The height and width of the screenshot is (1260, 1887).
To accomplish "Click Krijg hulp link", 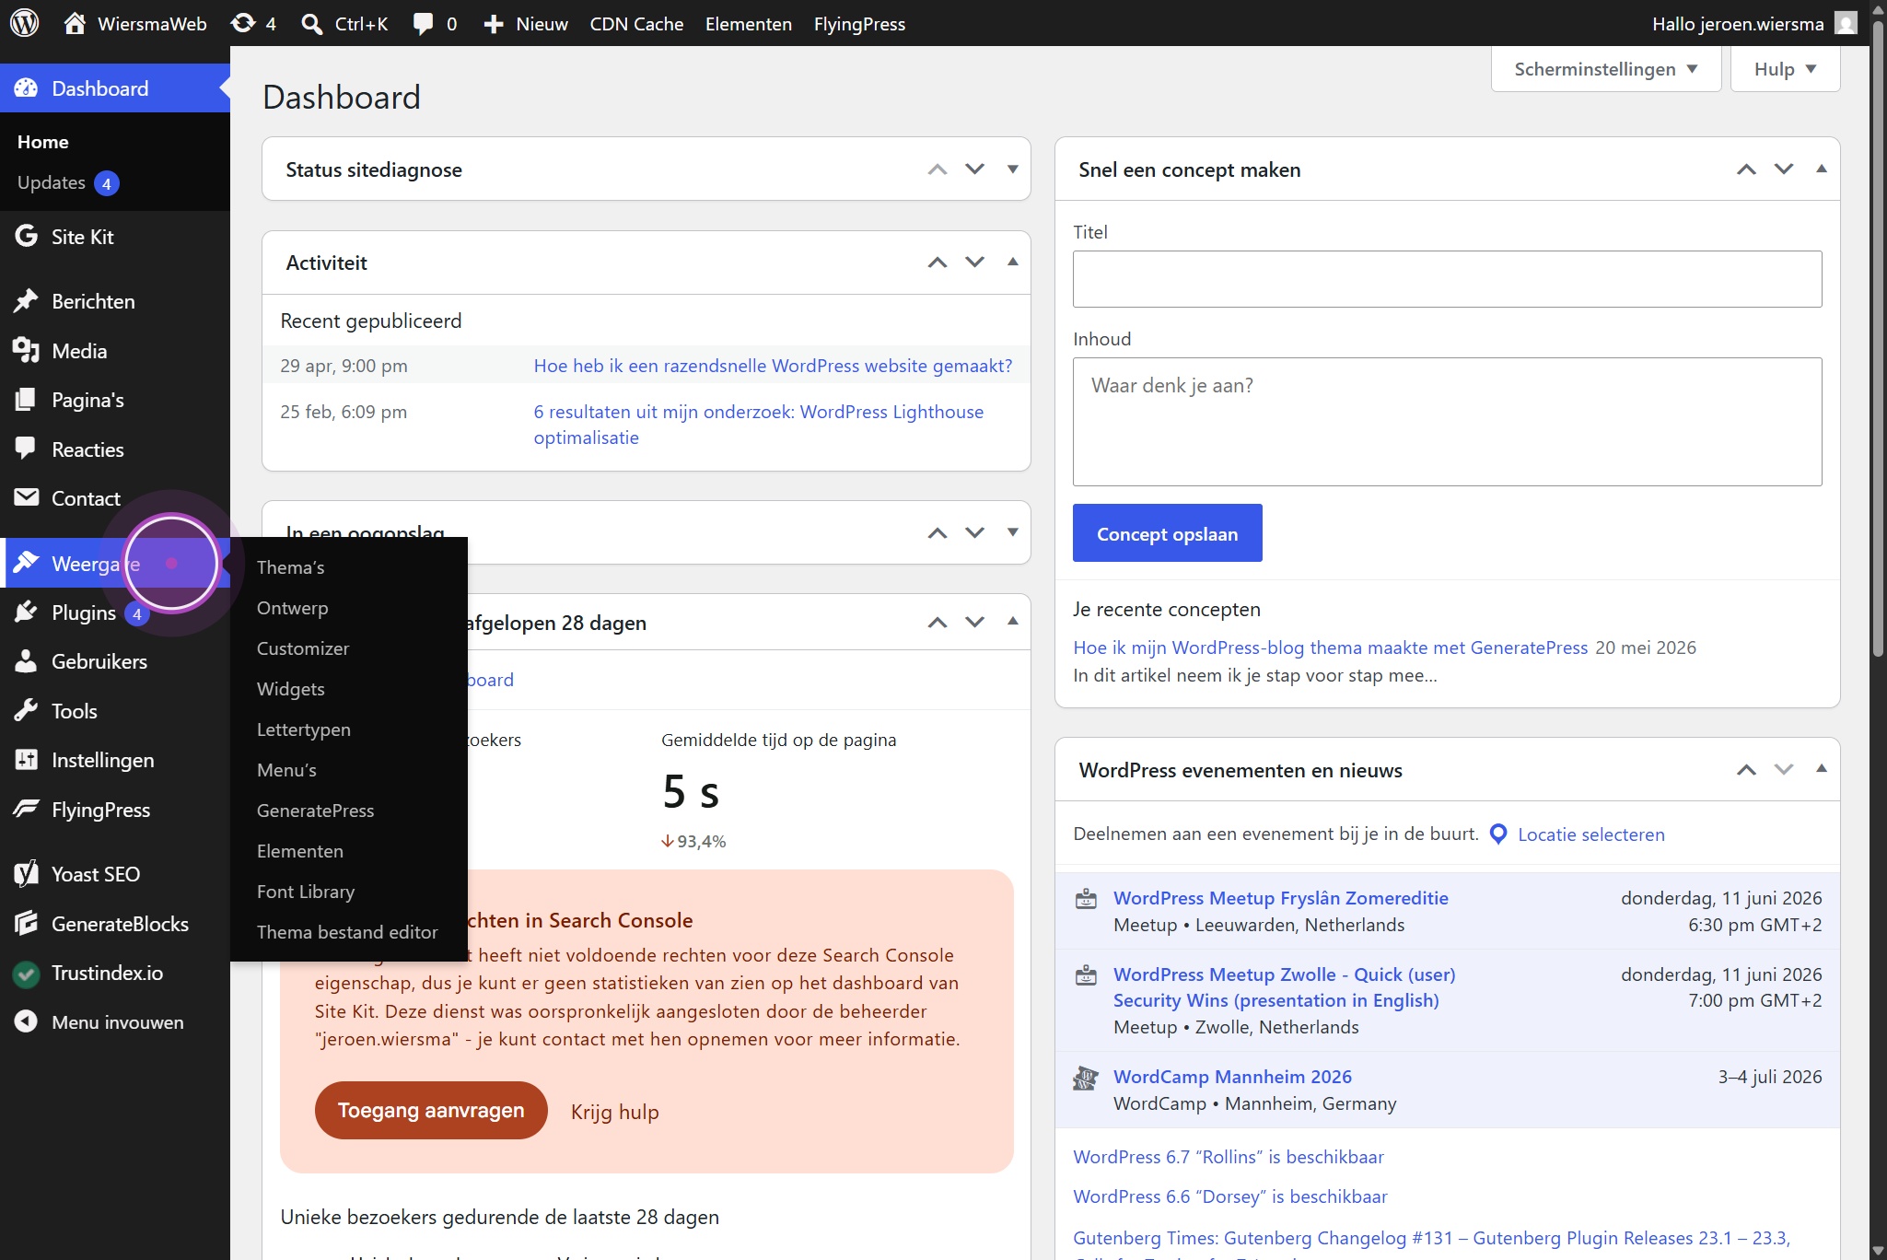I will coord(615,1113).
